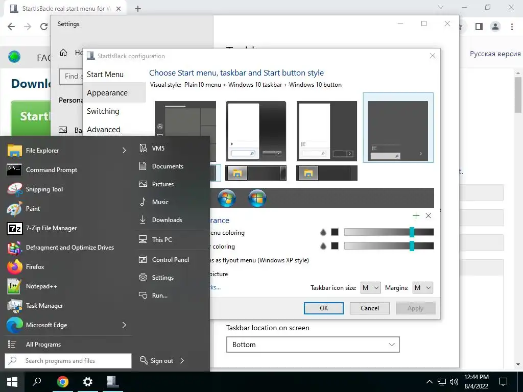Open Control Panel from Start menu

coord(172,259)
